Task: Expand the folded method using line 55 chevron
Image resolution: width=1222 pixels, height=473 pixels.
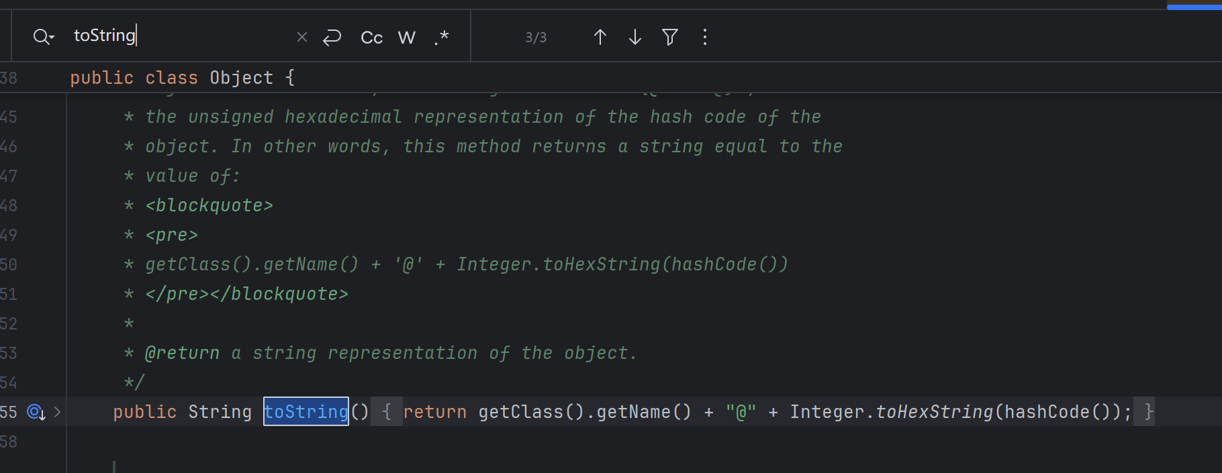Action: 58,412
